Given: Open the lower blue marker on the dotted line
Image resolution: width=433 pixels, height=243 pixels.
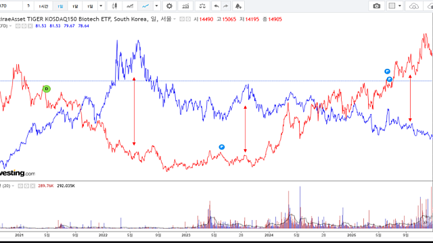Looking at the screenshot, I should tap(390, 80).
